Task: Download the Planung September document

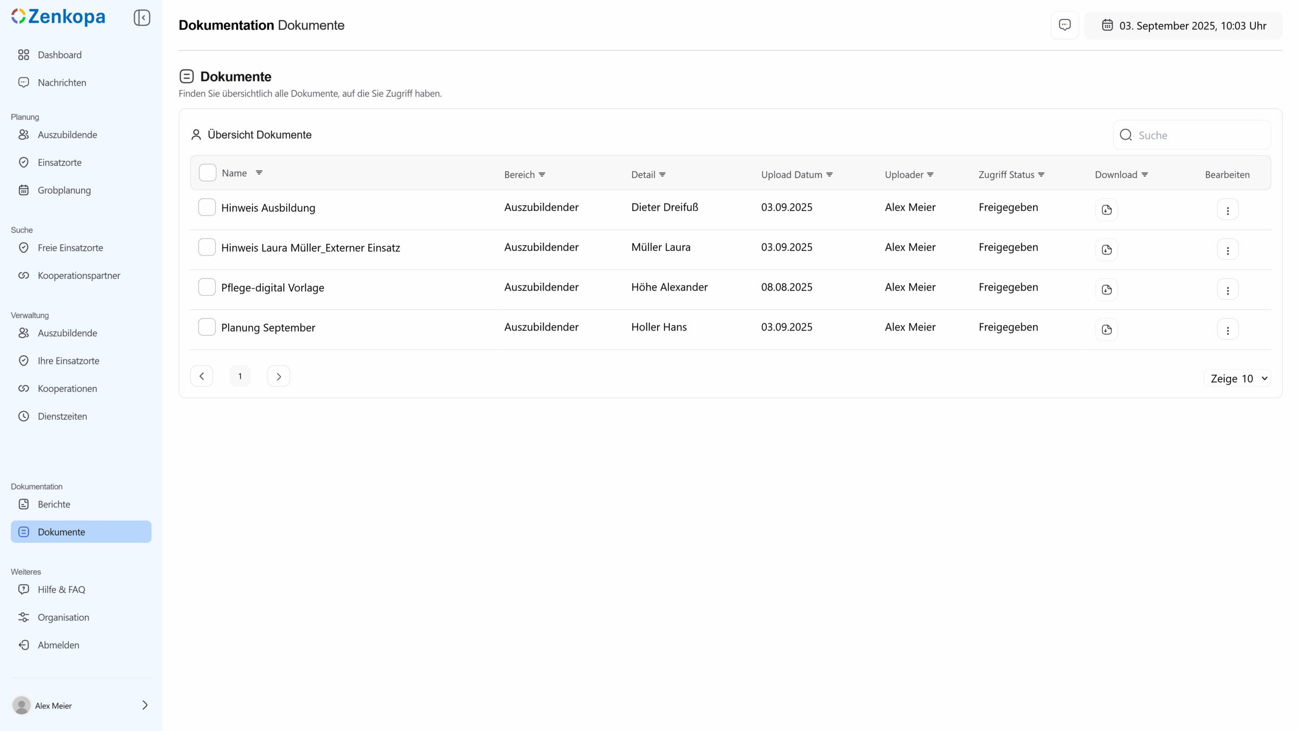Action: click(1106, 329)
